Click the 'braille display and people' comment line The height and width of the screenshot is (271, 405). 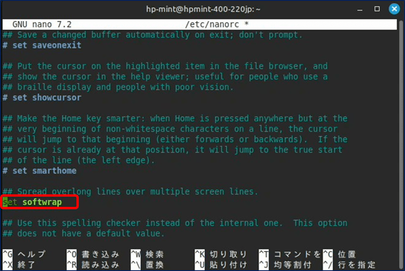[x=118, y=87]
